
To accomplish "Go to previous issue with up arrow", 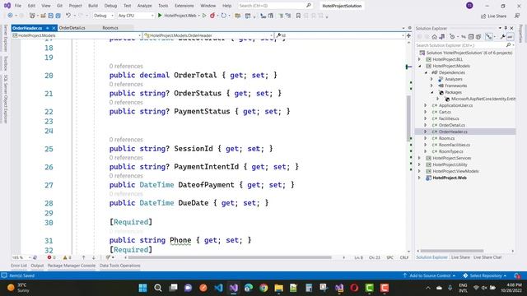I will (83, 257).
